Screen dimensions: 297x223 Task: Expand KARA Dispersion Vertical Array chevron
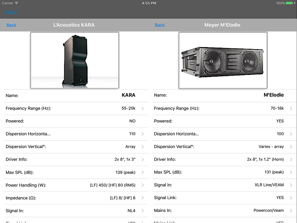tap(143, 147)
